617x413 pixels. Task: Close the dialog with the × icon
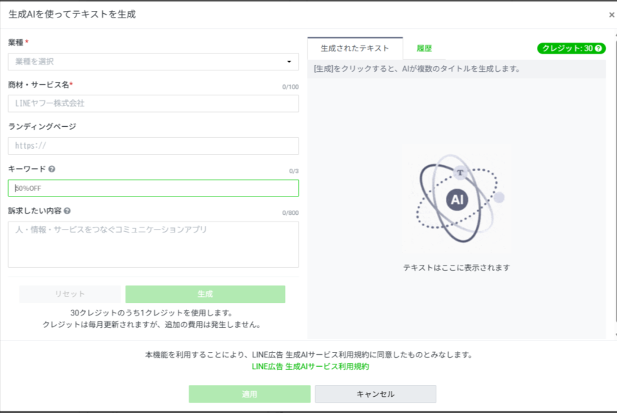612,15
